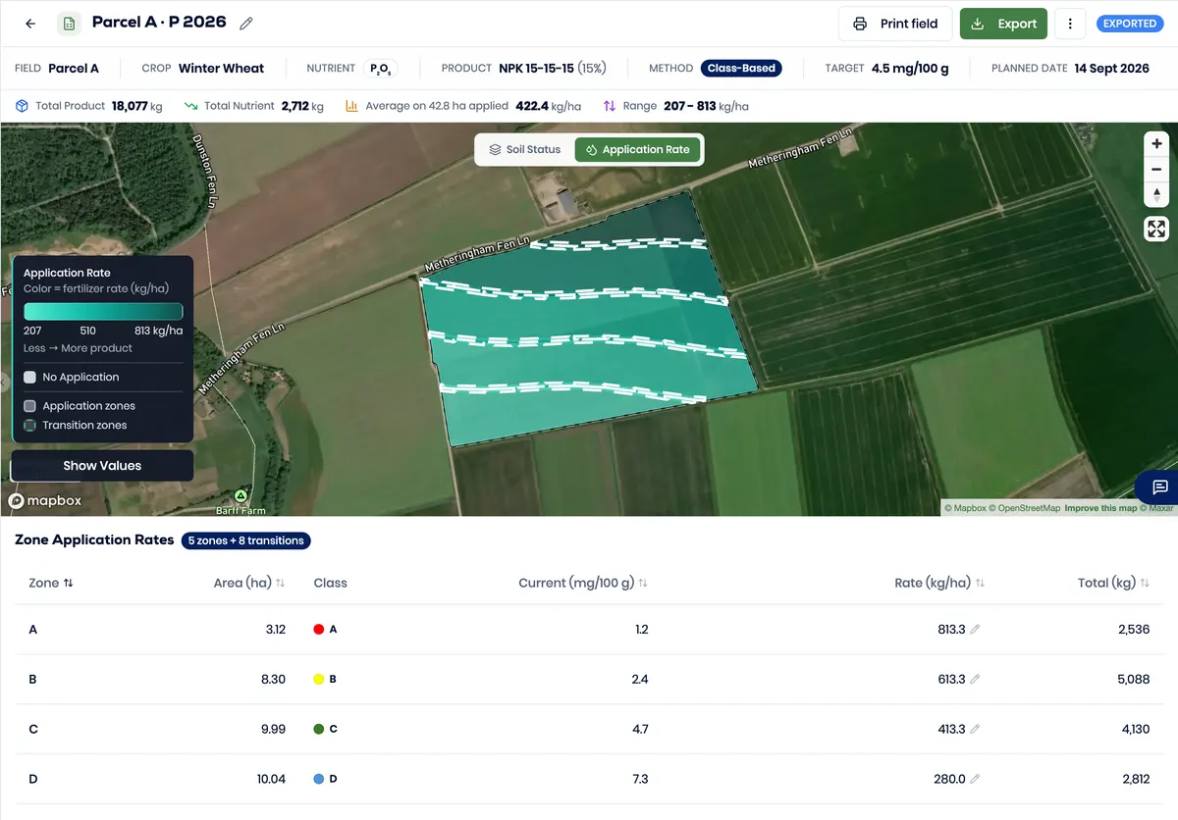Click the Barff Farm map marker
The image size is (1178, 820).
(241, 496)
